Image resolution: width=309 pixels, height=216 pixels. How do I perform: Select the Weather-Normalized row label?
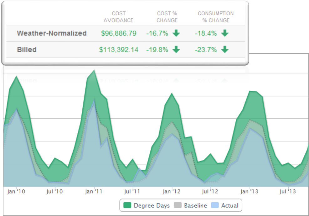[x=52, y=33]
